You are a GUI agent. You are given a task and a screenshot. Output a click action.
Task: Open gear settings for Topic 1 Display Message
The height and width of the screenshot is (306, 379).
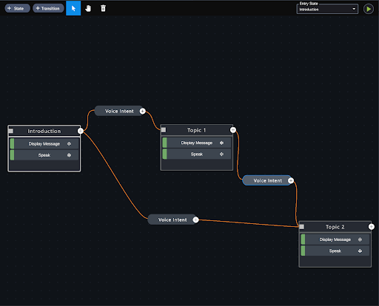coord(221,143)
